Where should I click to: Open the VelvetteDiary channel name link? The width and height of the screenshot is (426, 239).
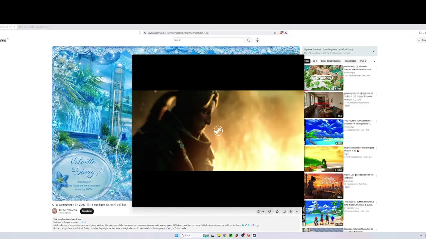[68, 210]
